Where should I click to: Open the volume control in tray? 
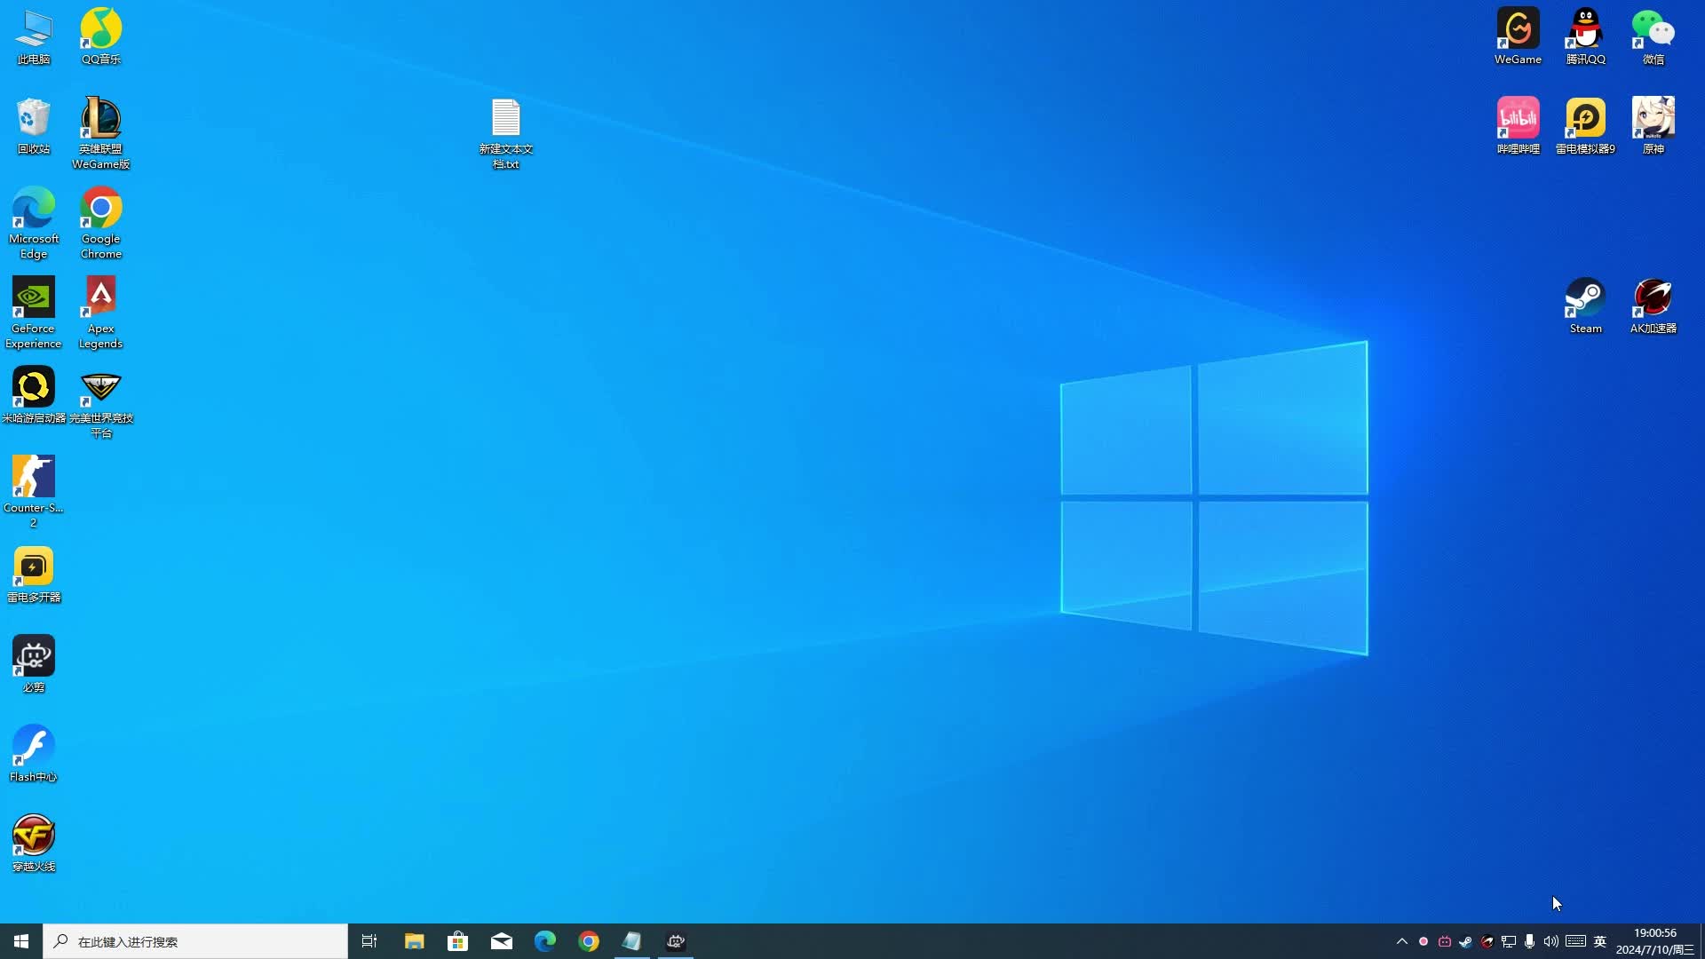click(1550, 941)
